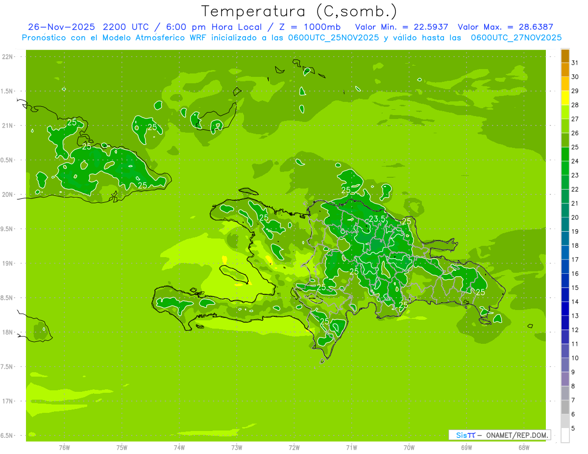Screen dimensions: 588x454
Task: Click the '23.5' contour label
Action: pyautogui.click(x=376, y=219)
